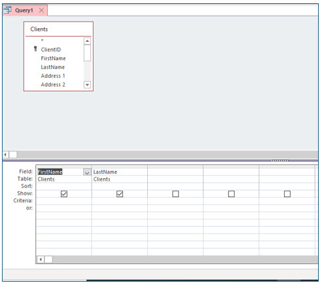322x283 pixels.
Task: Click the LastName field cell in design grid
Action: [120, 172]
